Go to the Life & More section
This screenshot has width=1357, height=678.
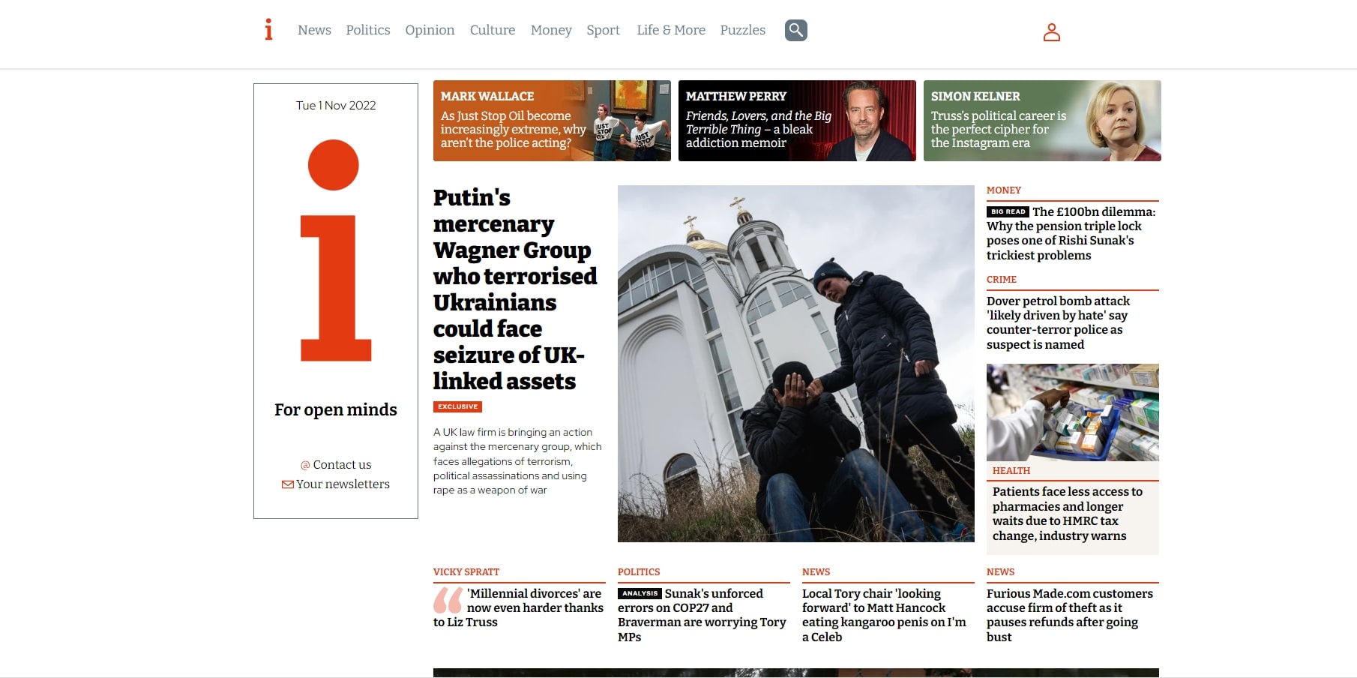[671, 30]
